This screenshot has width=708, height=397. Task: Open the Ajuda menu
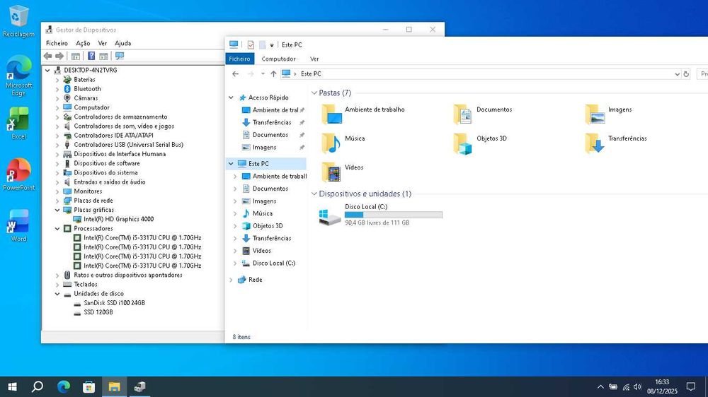[122, 43]
